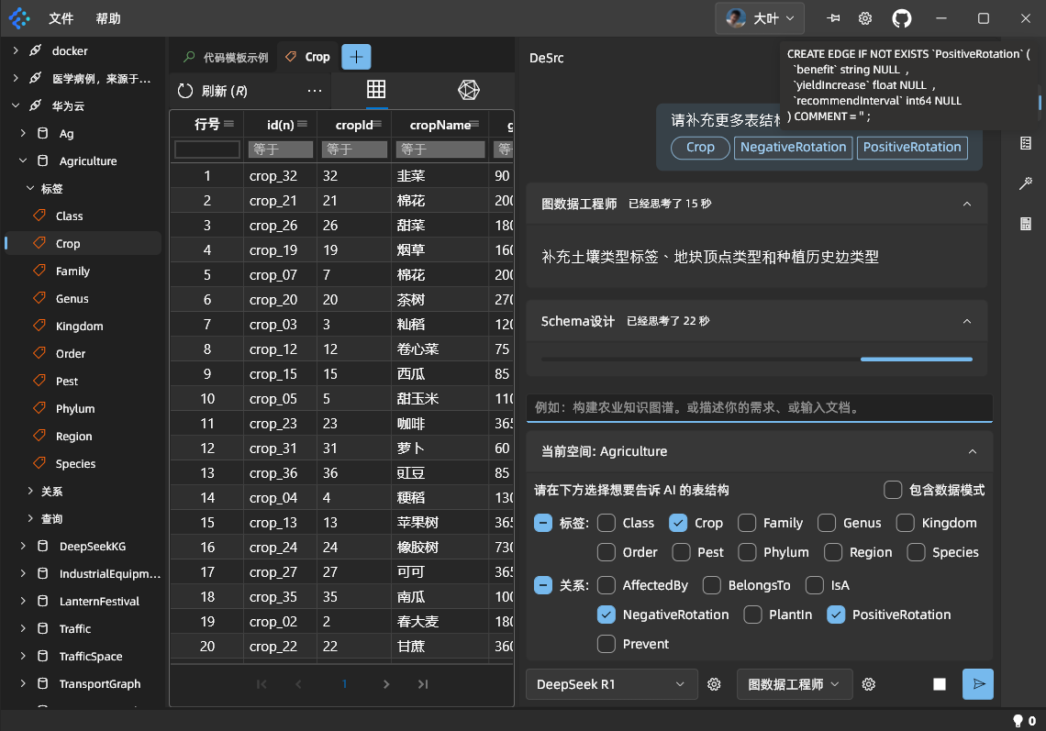Viewport: 1046px width, 731px height.
Task: Go to previous page of table
Action: pos(298,683)
